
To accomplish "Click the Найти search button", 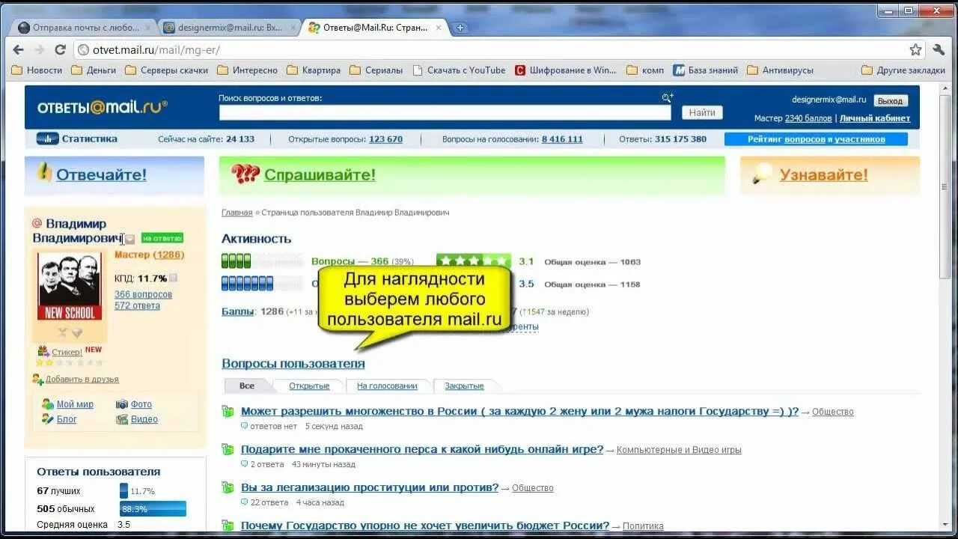I will pyautogui.click(x=702, y=112).
